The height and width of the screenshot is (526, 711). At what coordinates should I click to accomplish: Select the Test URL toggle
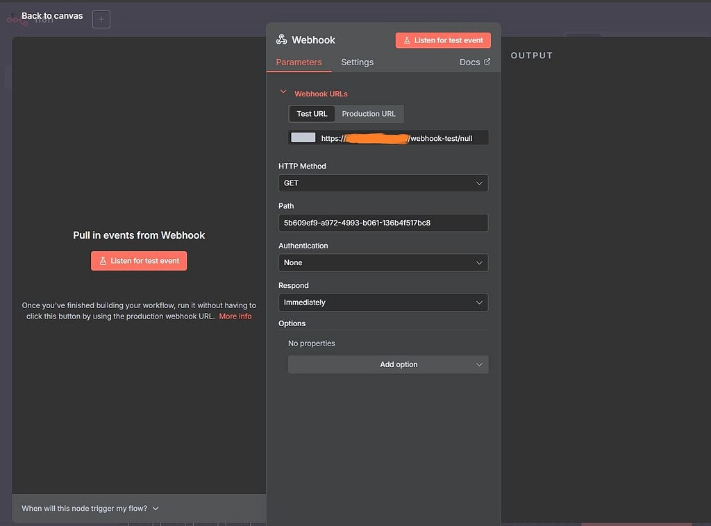click(x=311, y=113)
